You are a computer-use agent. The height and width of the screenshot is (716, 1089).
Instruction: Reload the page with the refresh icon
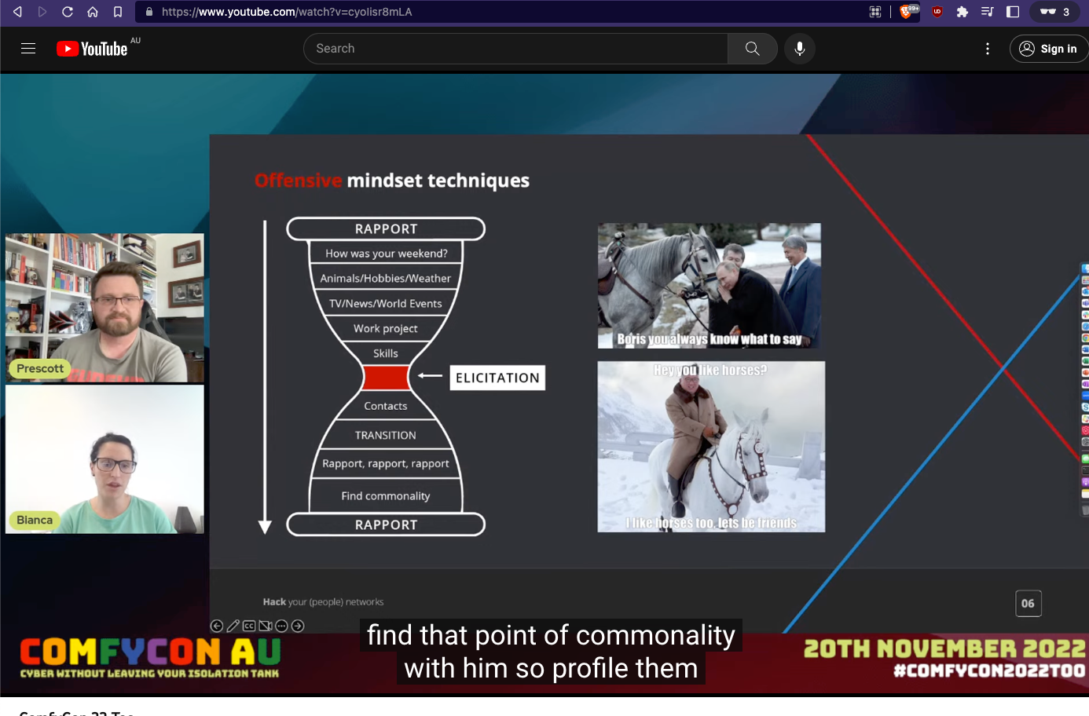(68, 12)
